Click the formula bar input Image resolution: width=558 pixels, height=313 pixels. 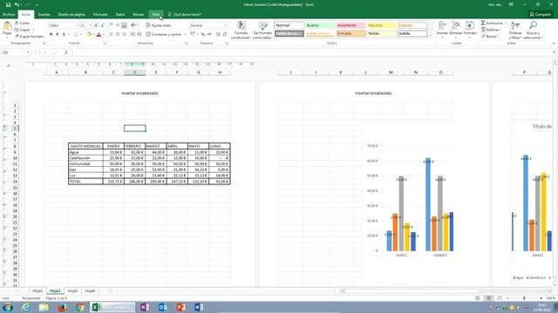click(x=311, y=52)
